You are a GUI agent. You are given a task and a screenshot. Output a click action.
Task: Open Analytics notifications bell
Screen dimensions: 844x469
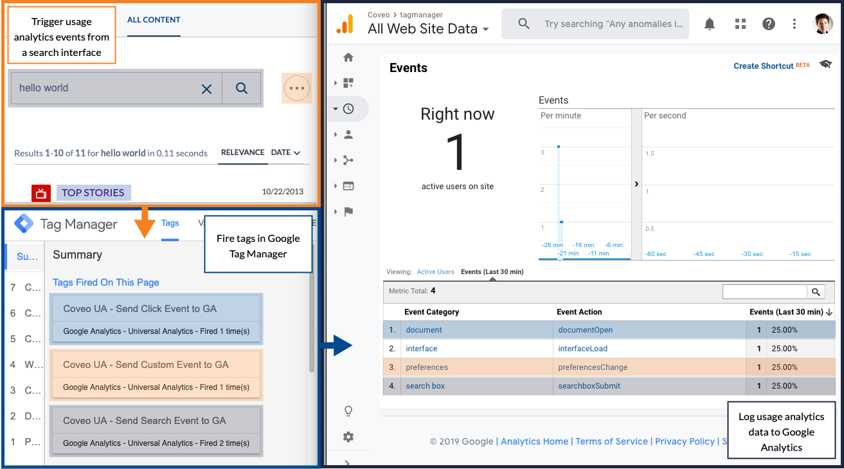[710, 24]
